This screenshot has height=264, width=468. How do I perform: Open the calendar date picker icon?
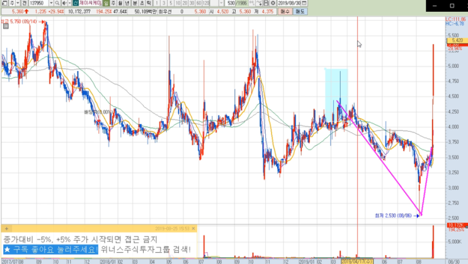[x=304, y=3]
